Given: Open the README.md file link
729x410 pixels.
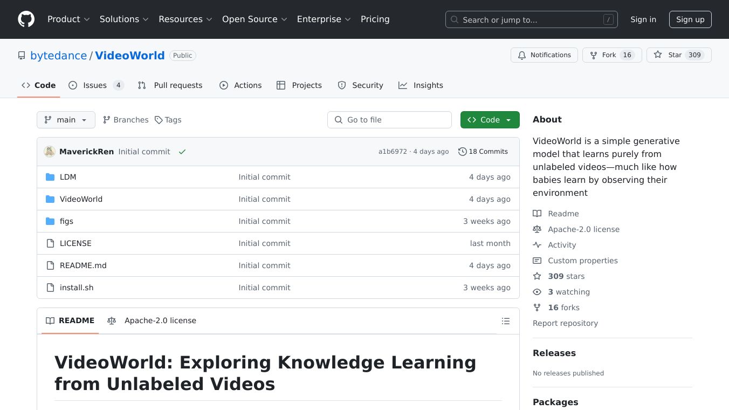Looking at the screenshot, I should (x=83, y=265).
